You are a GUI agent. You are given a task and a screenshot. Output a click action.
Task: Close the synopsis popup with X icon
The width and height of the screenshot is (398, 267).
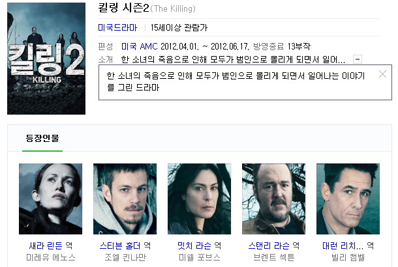click(382, 74)
